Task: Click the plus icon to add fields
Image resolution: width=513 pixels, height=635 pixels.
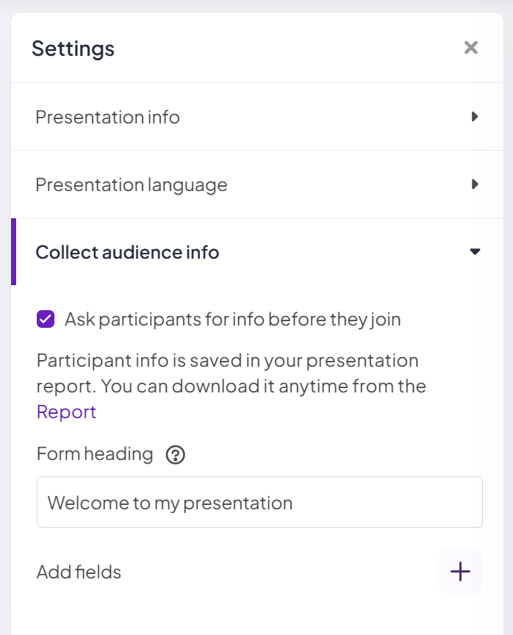Action: point(460,571)
